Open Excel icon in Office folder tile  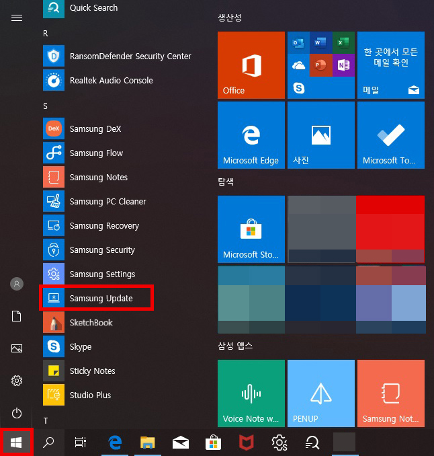[343, 43]
